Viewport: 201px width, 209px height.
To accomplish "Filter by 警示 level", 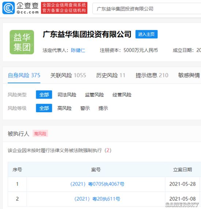I will tap(85, 108).
